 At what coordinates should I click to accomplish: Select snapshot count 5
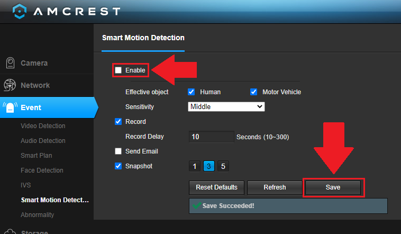(223, 166)
